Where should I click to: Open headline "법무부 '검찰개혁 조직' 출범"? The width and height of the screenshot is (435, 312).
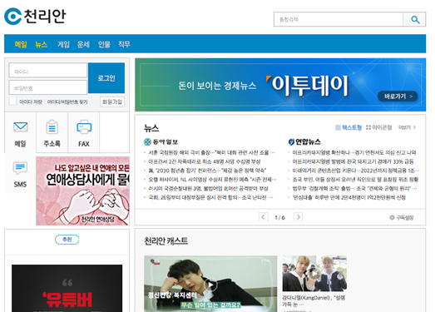(x=354, y=189)
